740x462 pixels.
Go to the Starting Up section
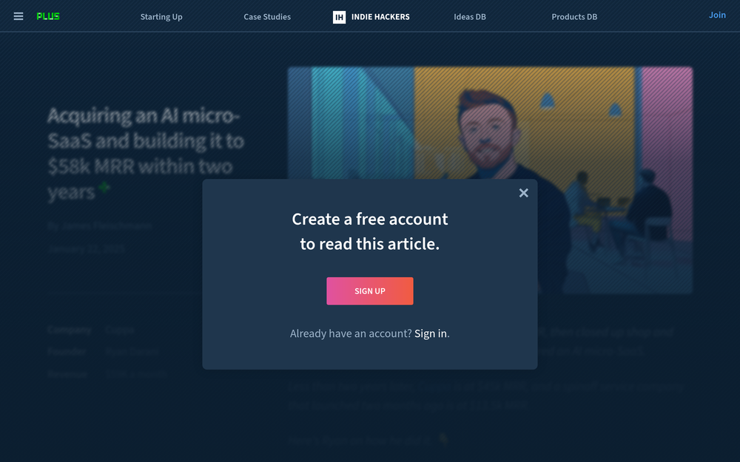pyautogui.click(x=161, y=17)
